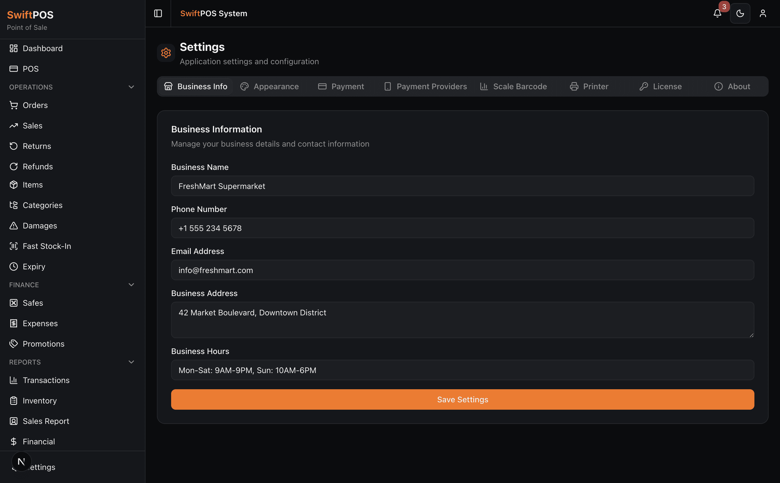The height and width of the screenshot is (483, 780).
Task: Open Sales Report in the sidebar
Action: [46, 421]
